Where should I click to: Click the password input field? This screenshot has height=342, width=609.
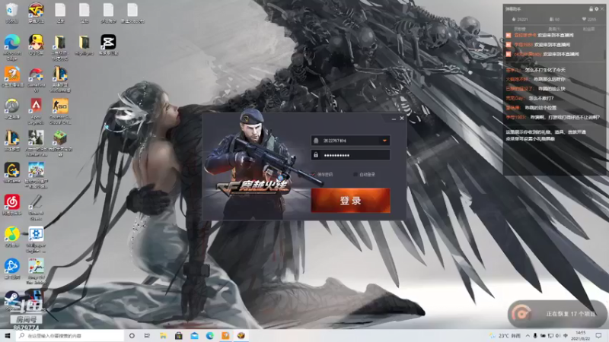click(x=350, y=155)
